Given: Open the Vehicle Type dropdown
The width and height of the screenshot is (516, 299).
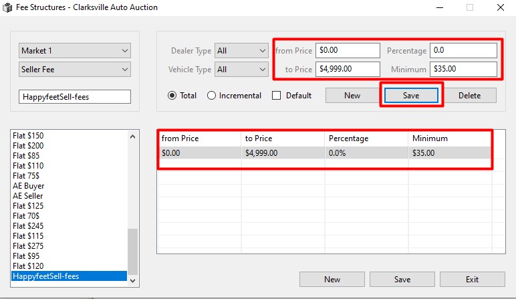Looking at the screenshot, I should coord(241,70).
